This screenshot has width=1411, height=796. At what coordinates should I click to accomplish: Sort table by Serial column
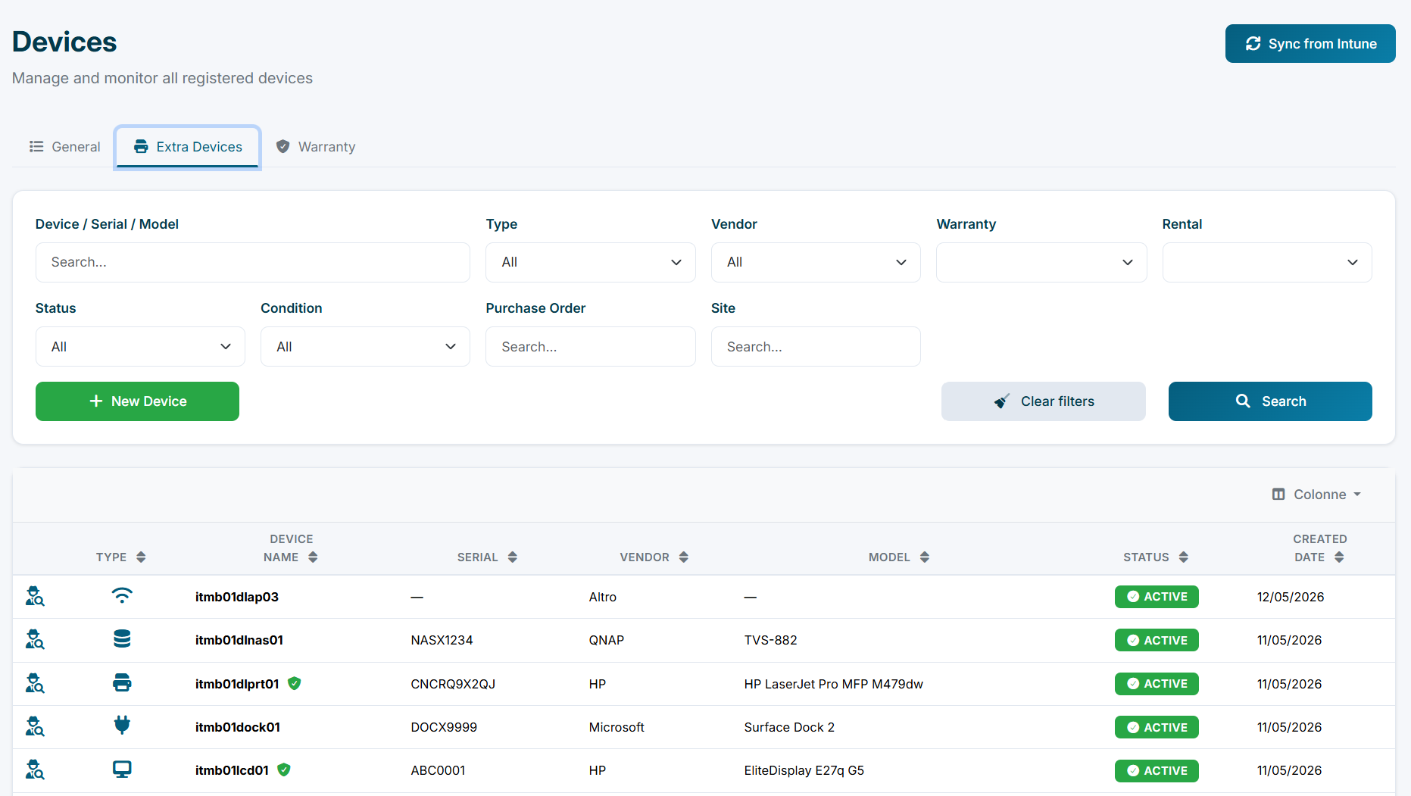coord(487,557)
